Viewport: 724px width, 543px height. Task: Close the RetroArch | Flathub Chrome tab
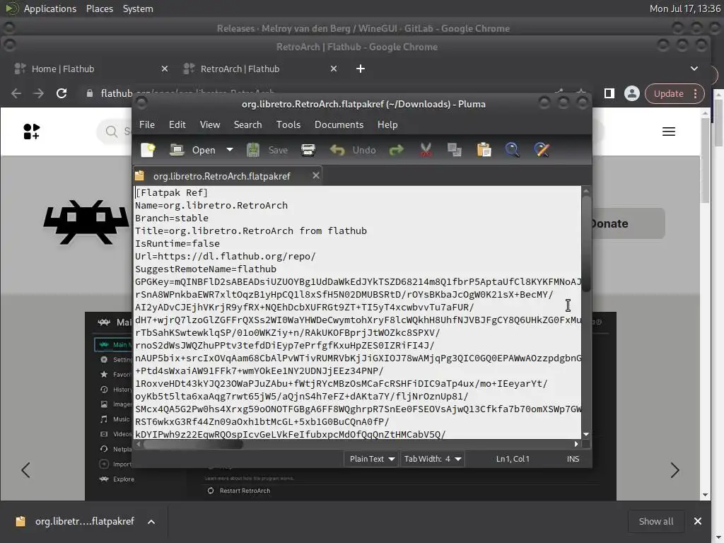[x=334, y=69]
